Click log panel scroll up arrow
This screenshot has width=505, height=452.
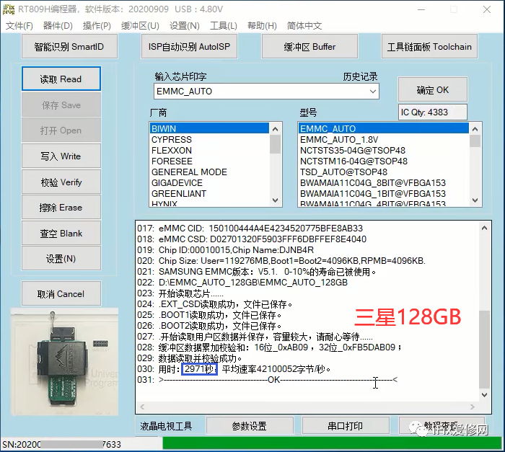pyautogui.click(x=484, y=228)
